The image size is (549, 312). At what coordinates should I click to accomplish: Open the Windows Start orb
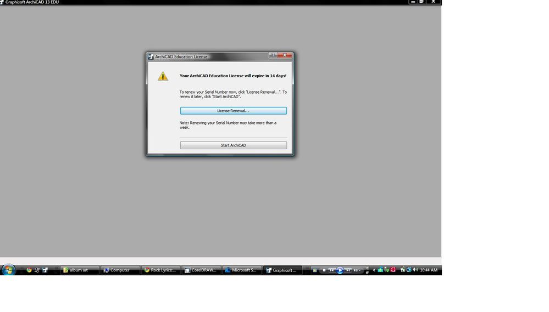coord(8,270)
